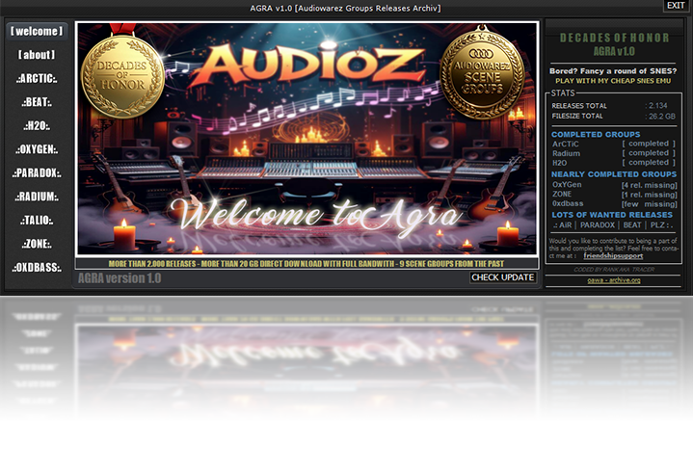
Task: Launch Play With My Cheap SNES Emu
Action: (615, 81)
